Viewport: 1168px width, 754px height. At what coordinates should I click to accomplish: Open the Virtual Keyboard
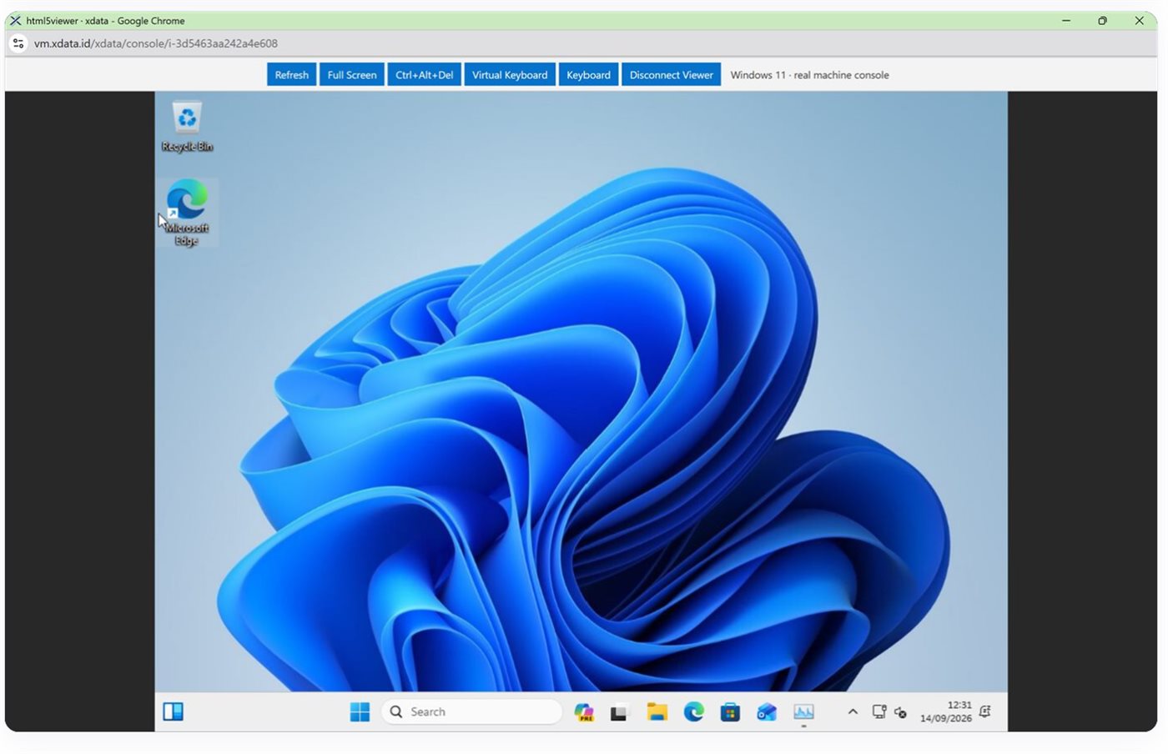(510, 74)
